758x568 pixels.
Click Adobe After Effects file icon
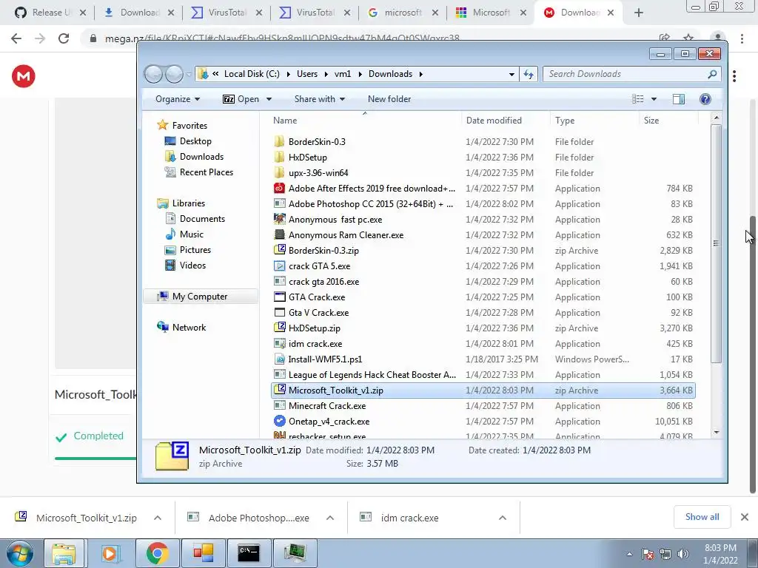point(279,189)
